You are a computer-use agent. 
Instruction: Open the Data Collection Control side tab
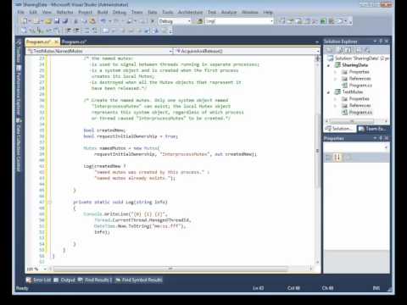click(x=19, y=145)
